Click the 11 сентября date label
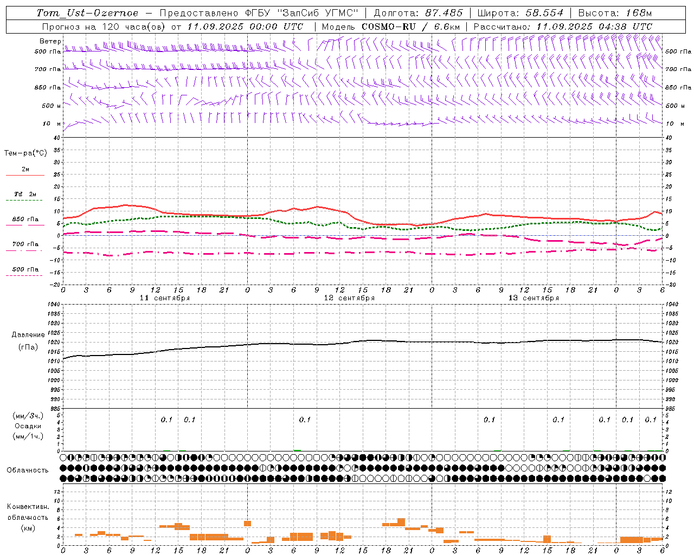The width and height of the screenshot is (694, 555). click(x=165, y=298)
